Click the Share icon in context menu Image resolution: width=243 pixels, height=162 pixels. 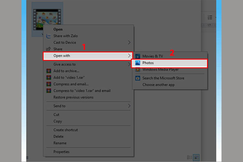point(49,49)
